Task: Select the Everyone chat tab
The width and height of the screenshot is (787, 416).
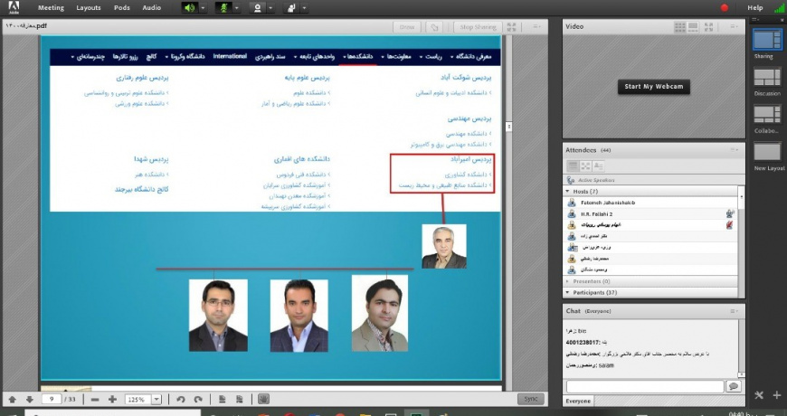Action: 578,401
